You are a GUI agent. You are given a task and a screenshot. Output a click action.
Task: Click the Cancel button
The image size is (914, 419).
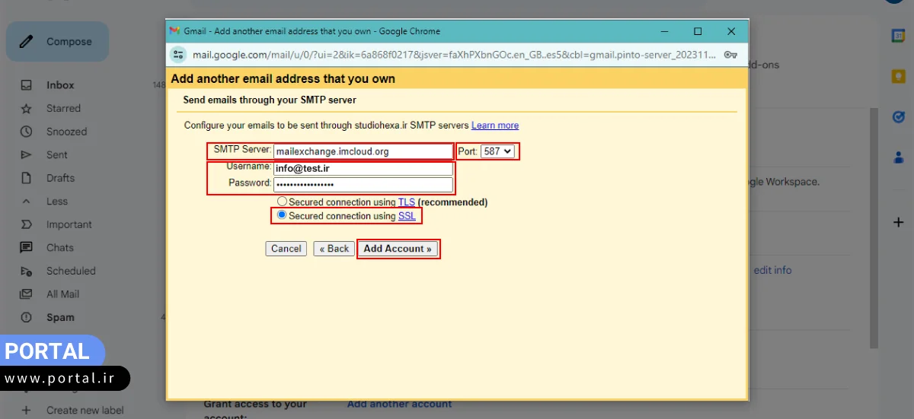coord(286,249)
